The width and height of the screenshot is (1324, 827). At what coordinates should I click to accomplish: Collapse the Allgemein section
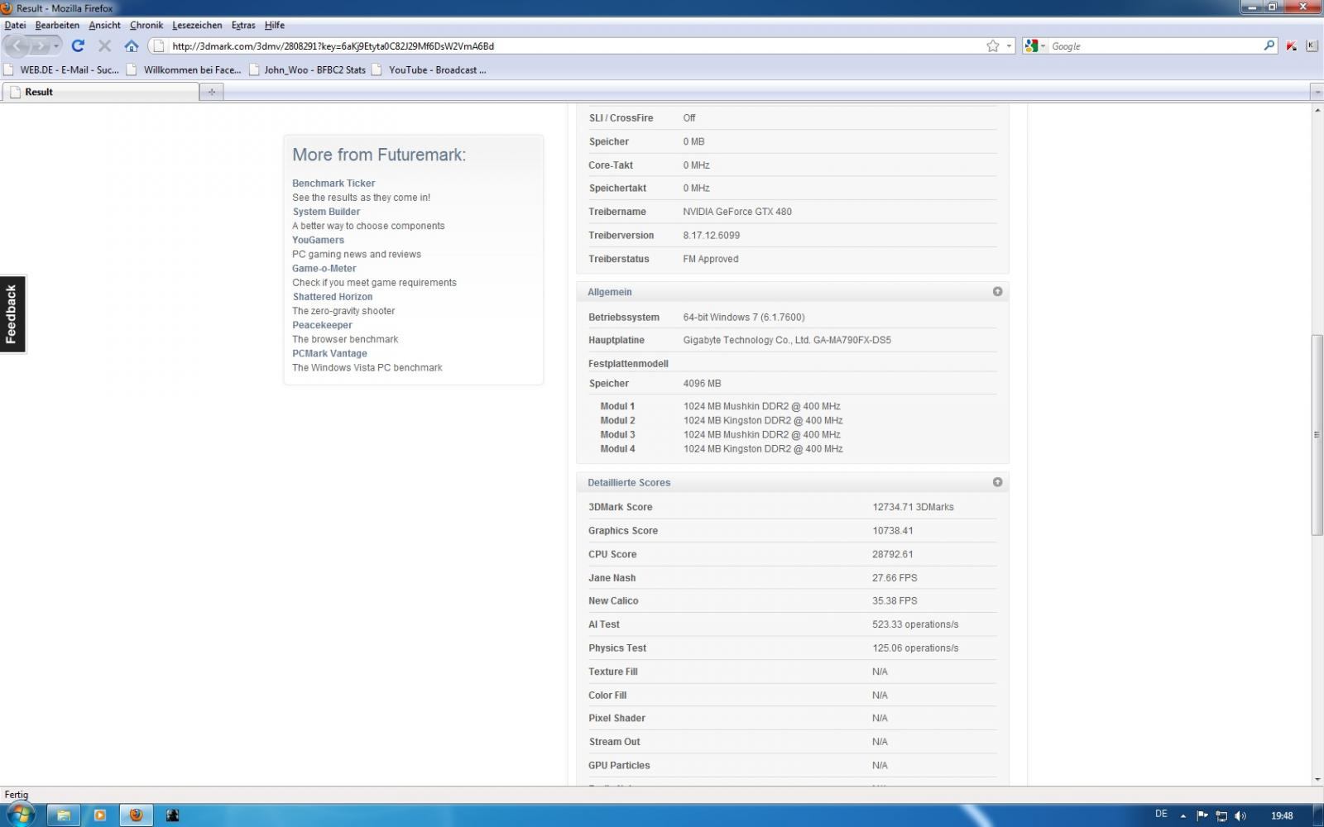[997, 292]
